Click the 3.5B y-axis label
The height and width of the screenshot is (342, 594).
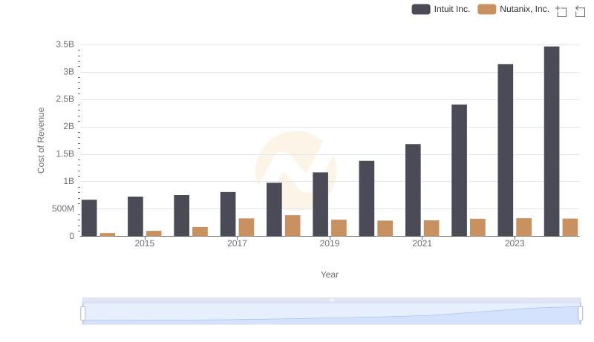coord(65,45)
